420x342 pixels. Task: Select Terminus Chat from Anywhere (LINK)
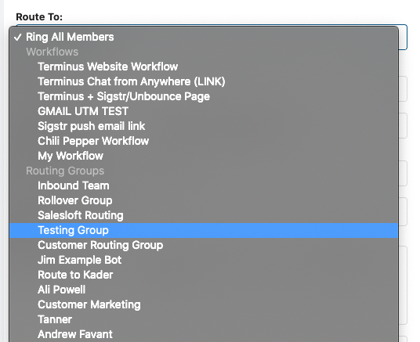tap(204, 81)
